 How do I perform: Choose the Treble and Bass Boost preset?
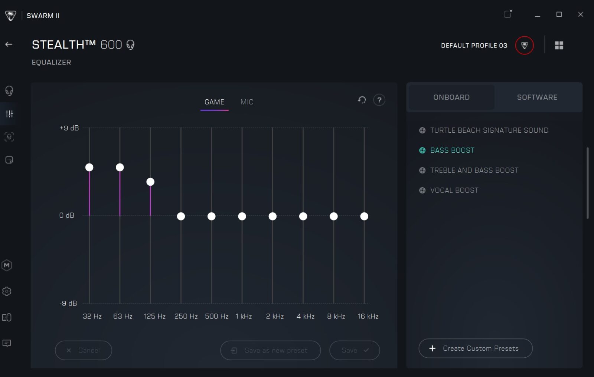tap(474, 170)
